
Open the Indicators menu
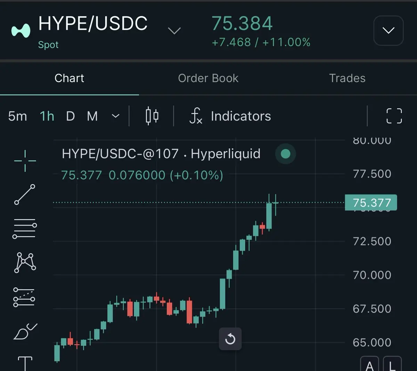click(241, 116)
